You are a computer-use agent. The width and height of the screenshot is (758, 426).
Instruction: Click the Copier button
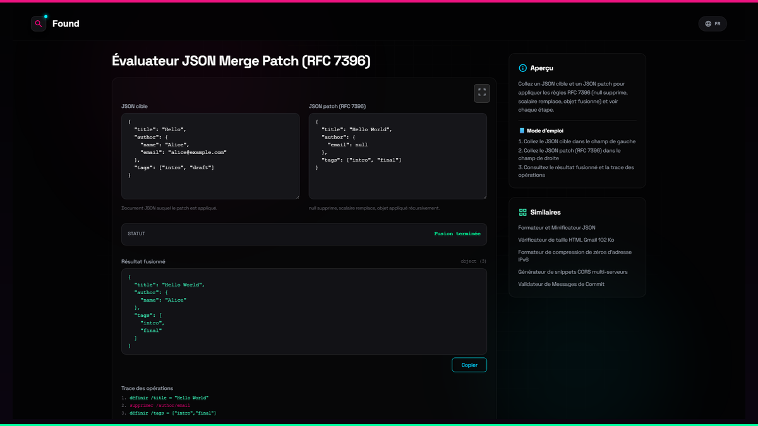click(469, 365)
